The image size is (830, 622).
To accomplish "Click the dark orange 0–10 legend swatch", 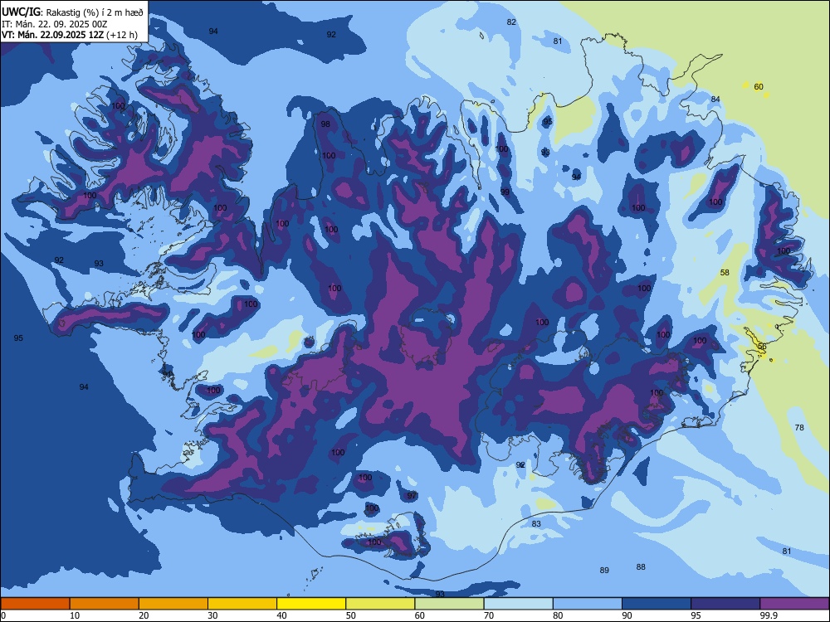I will pyautogui.click(x=35, y=604).
